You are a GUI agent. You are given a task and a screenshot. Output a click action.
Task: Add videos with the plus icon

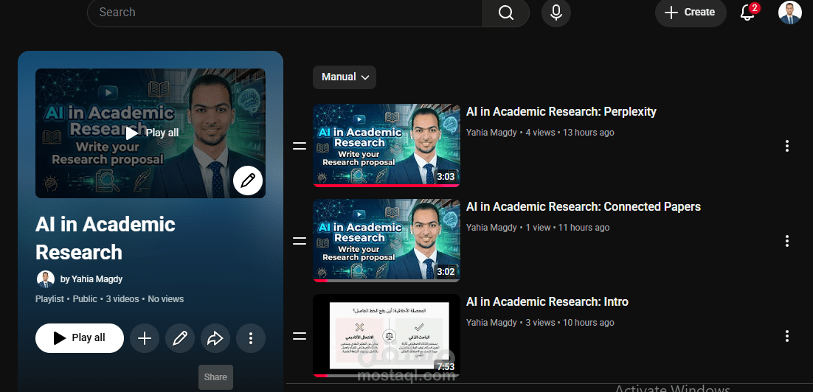coord(145,338)
